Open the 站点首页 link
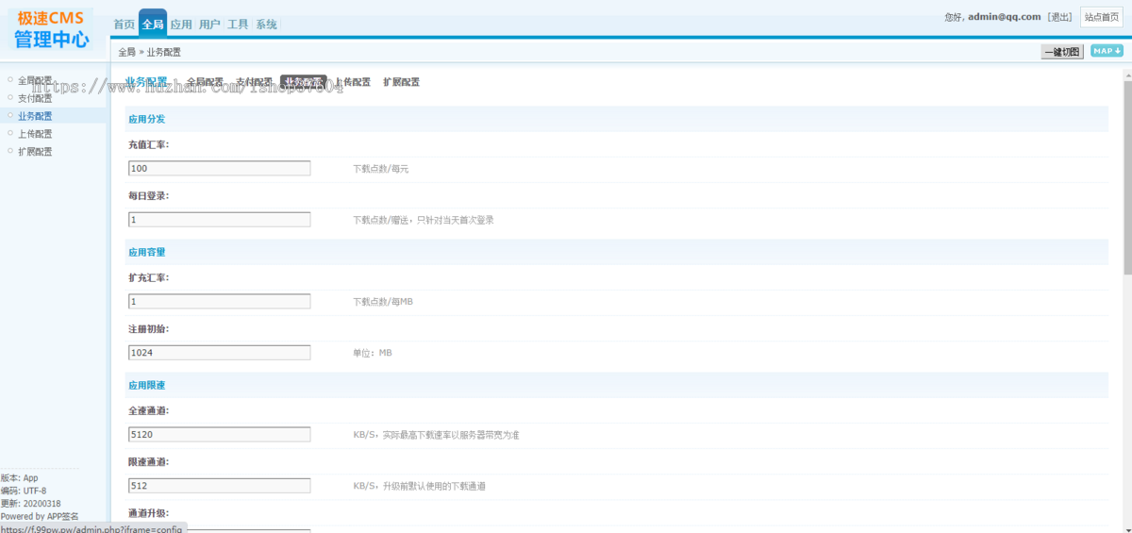 [1102, 17]
